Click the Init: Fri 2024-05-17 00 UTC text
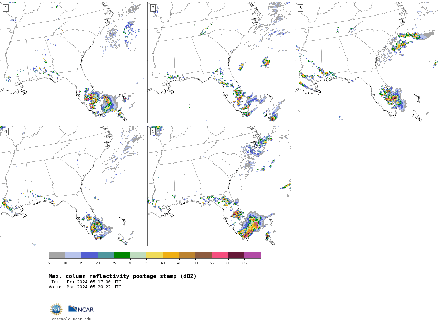The image size is (442, 323). coord(86,282)
